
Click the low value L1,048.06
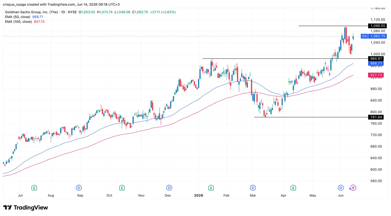coord(122,12)
